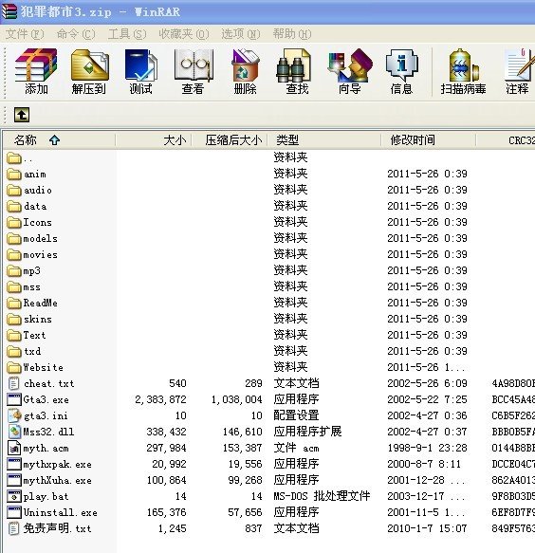The image size is (535, 553).
Task: Click date 2010-1-7 15:07 of 免责声明.txt
Action: click(x=427, y=528)
